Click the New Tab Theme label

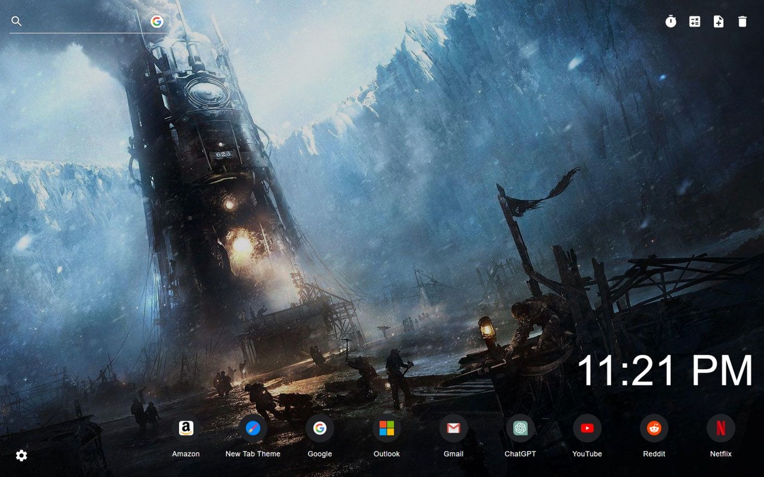pos(253,454)
